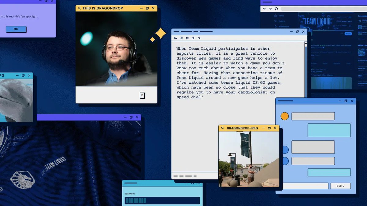Click the orange avatar in chat window

point(285,116)
